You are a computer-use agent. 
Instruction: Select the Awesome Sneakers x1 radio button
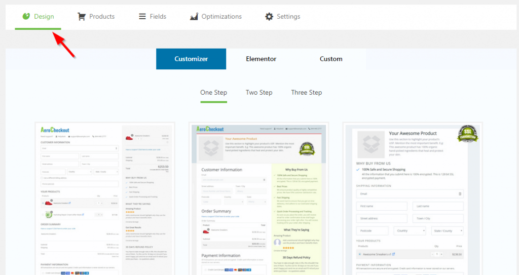(x=360, y=254)
